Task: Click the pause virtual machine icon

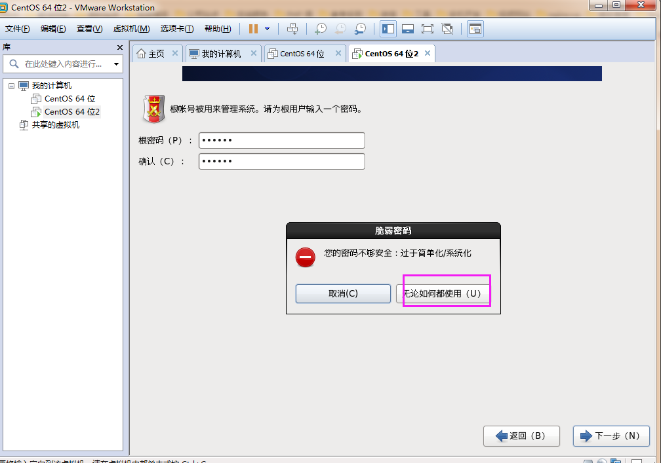Action: click(x=253, y=29)
